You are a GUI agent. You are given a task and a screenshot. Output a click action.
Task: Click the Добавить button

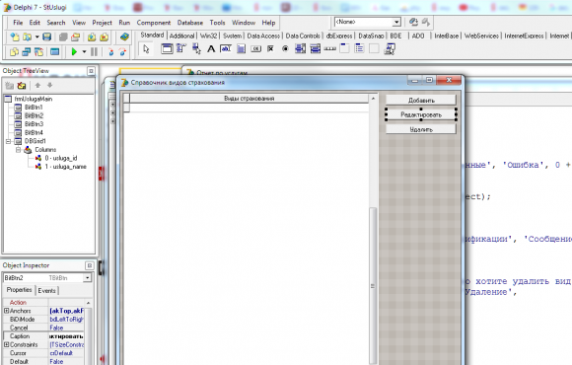(421, 100)
